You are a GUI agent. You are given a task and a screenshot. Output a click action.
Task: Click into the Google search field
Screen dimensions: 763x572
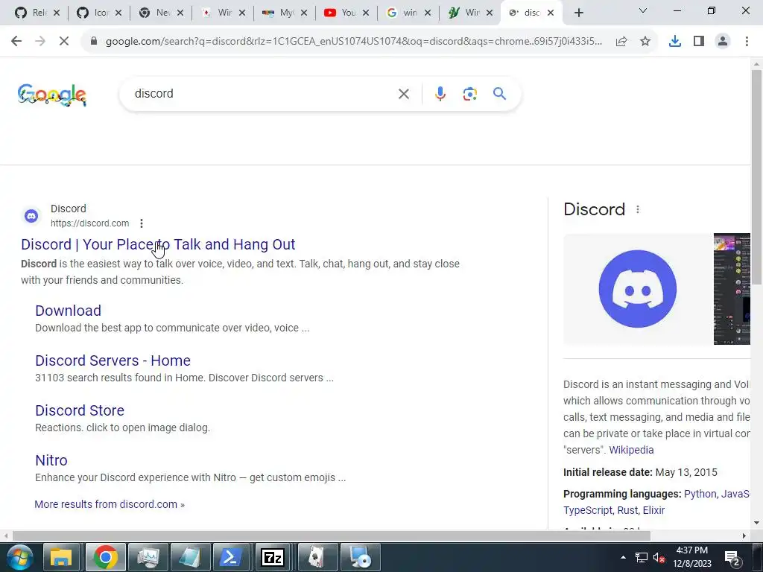pyautogui.click(x=263, y=93)
